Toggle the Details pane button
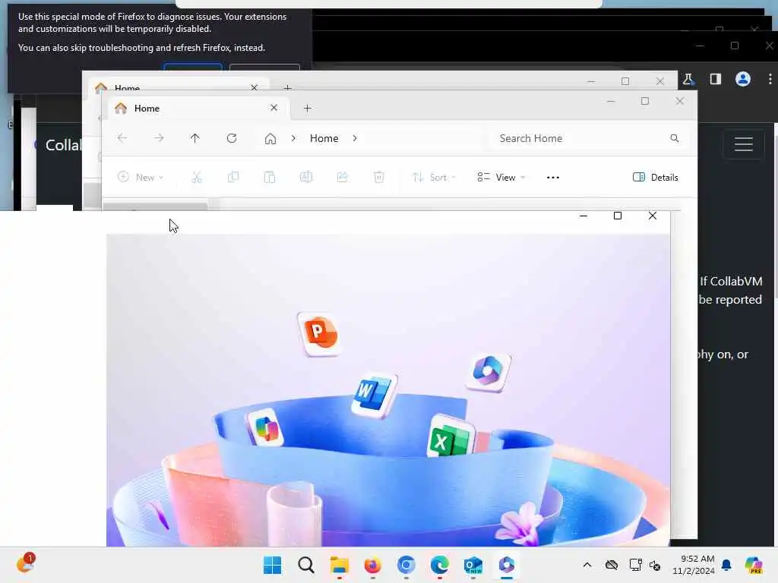This screenshot has width=778, height=583. pos(656,178)
